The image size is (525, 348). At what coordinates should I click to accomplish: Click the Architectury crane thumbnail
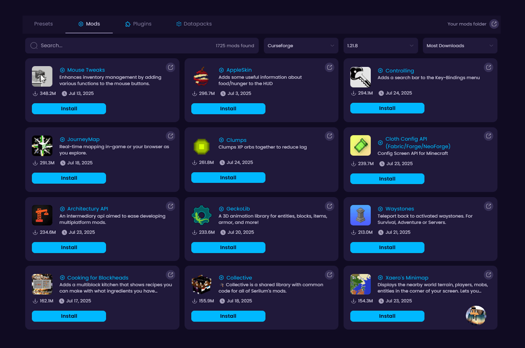tap(42, 215)
